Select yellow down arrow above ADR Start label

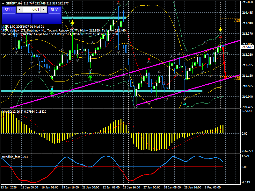tap(220, 29)
